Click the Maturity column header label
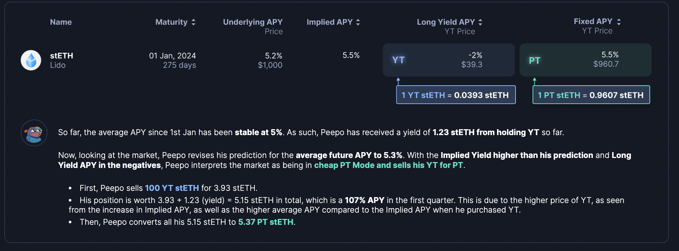Viewport: 679px width, 251px height. (171, 22)
